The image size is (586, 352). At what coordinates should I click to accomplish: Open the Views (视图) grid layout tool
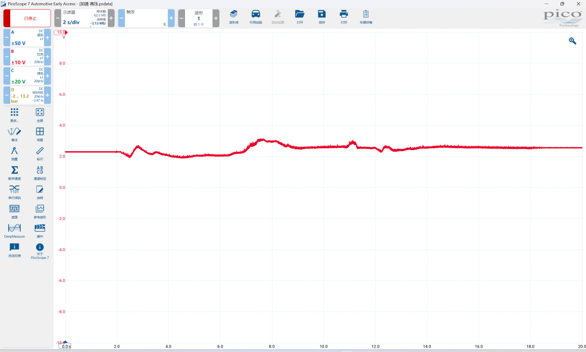(40, 134)
